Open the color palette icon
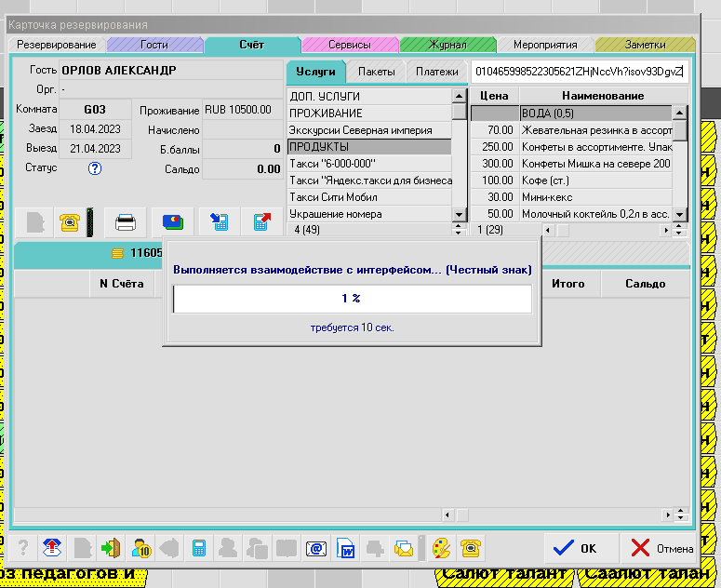721x588 pixels. 443,548
